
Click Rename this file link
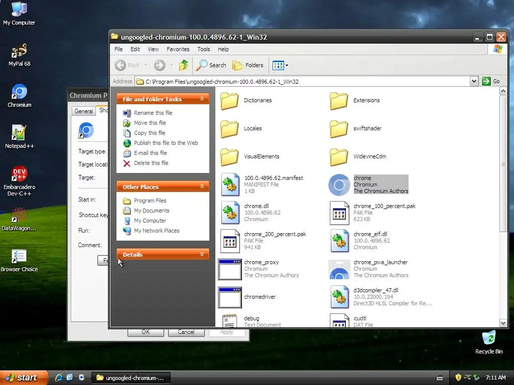pyautogui.click(x=153, y=113)
